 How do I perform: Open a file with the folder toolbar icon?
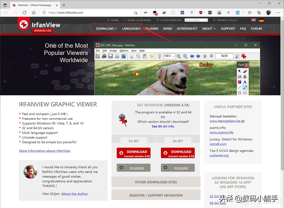coord(97,56)
